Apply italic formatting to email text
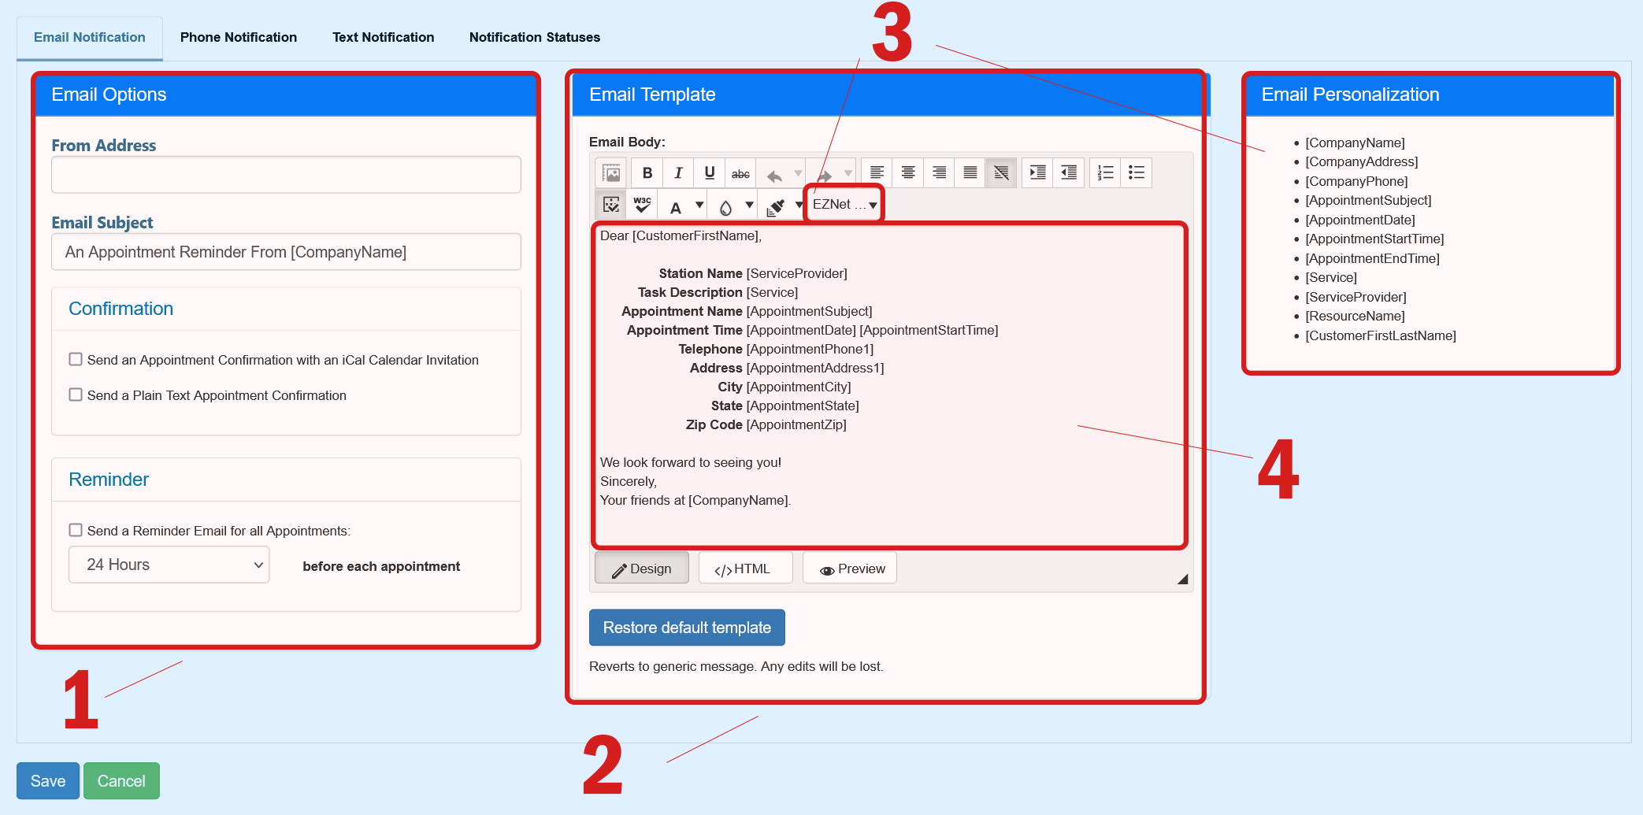The width and height of the screenshot is (1643, 815). [x=678, y=172]
